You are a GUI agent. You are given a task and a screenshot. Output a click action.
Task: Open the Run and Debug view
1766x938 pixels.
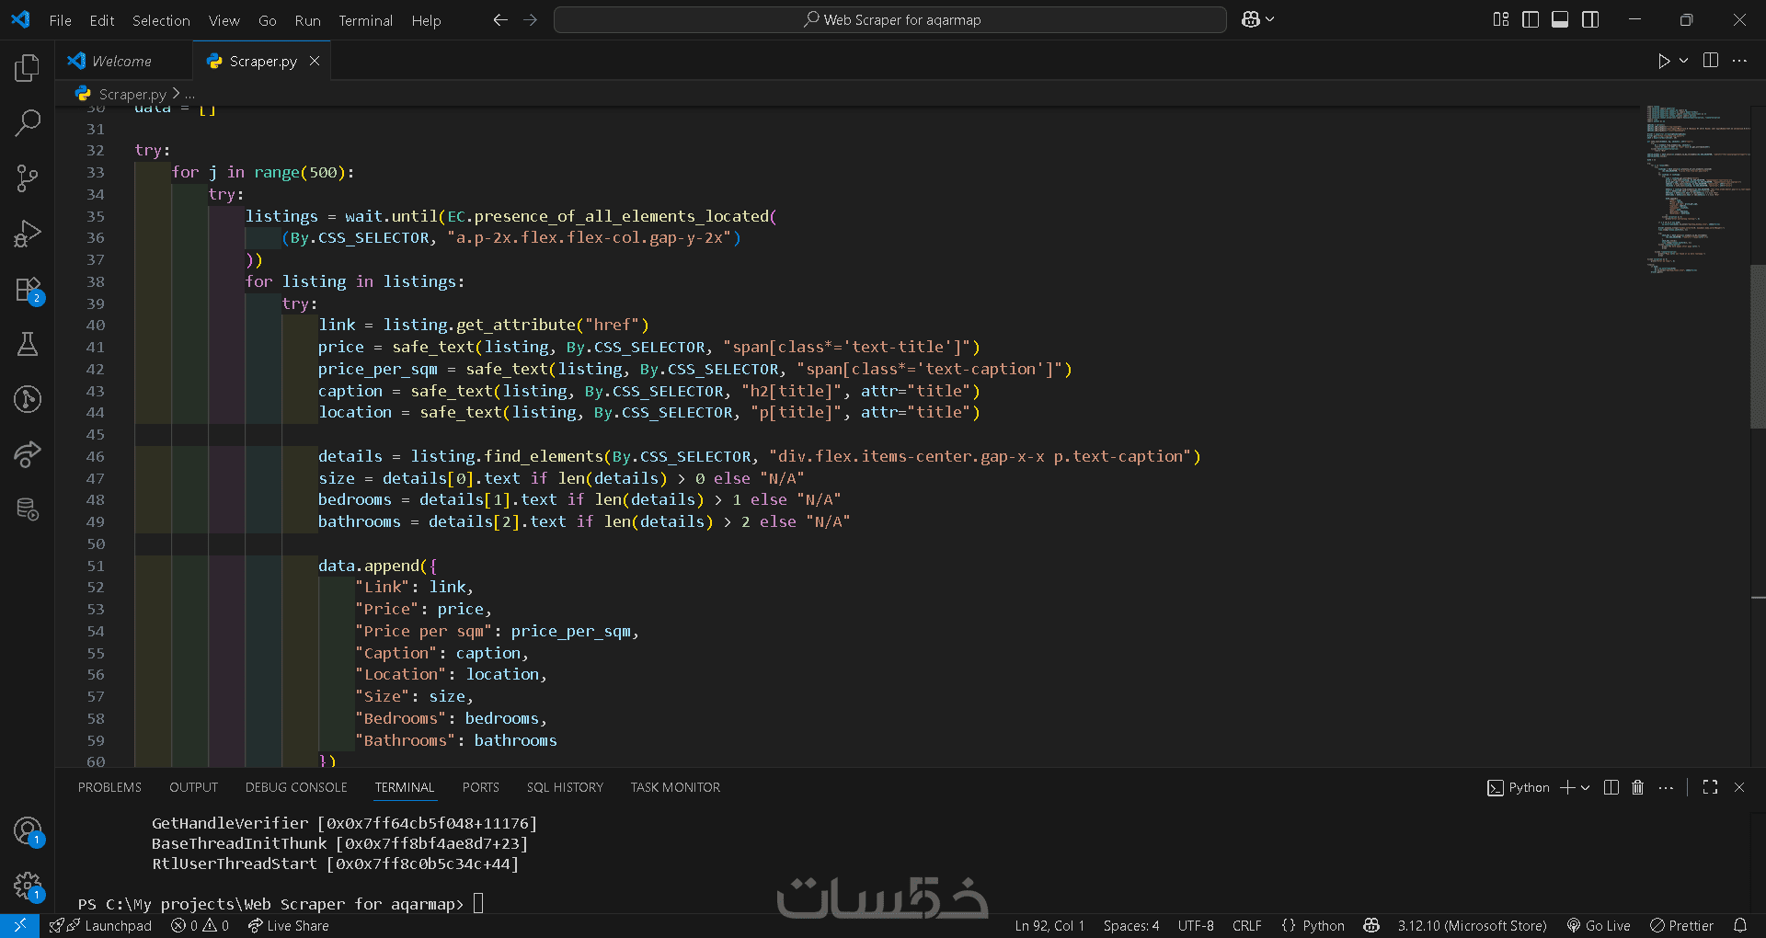(x=28, y=234)
